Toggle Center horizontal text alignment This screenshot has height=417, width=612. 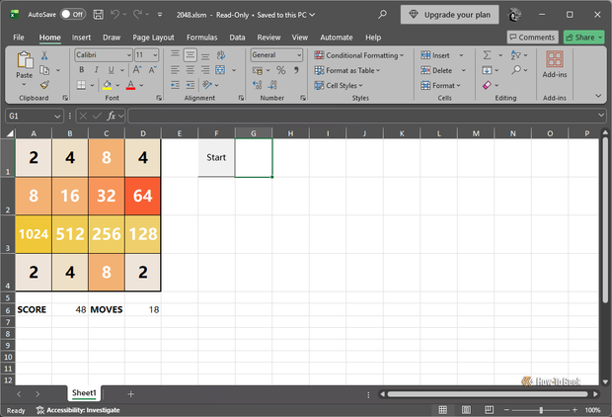pyautogui.click(x=191, y=70)
